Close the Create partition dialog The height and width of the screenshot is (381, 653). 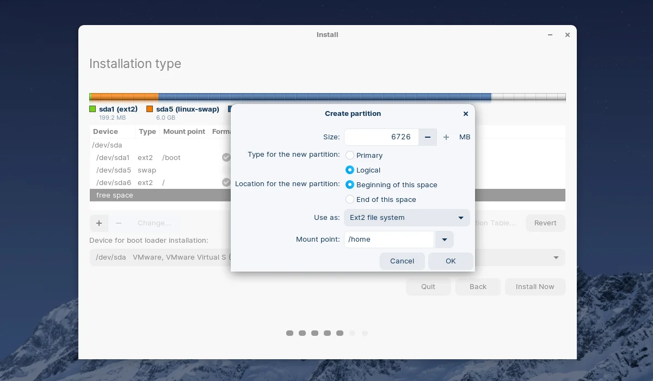[x=465, y=114]
